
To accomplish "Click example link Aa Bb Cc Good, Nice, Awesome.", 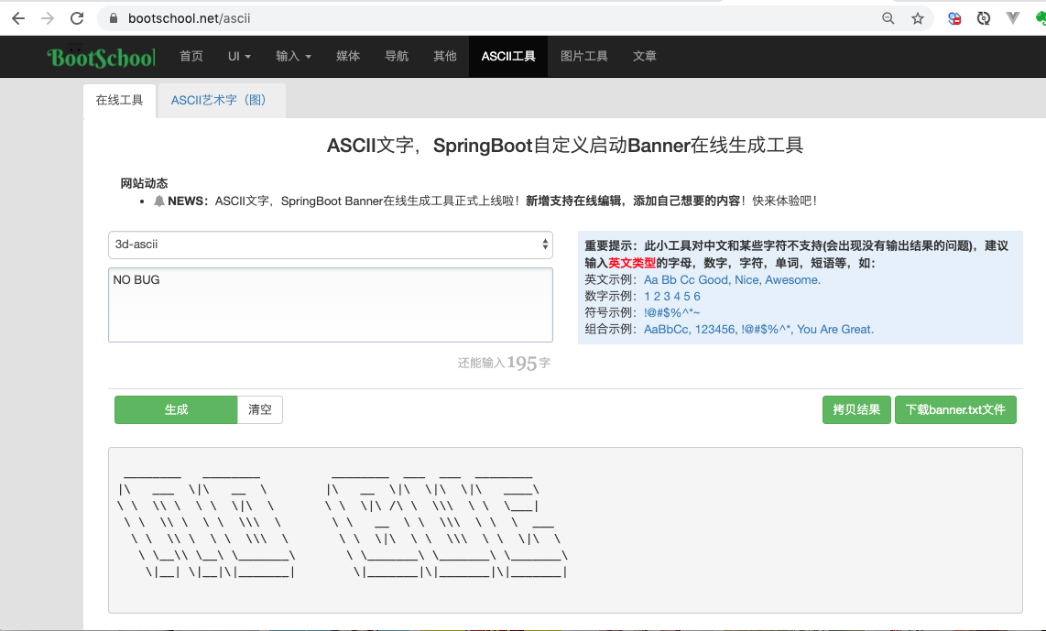I will click(732, 280).
